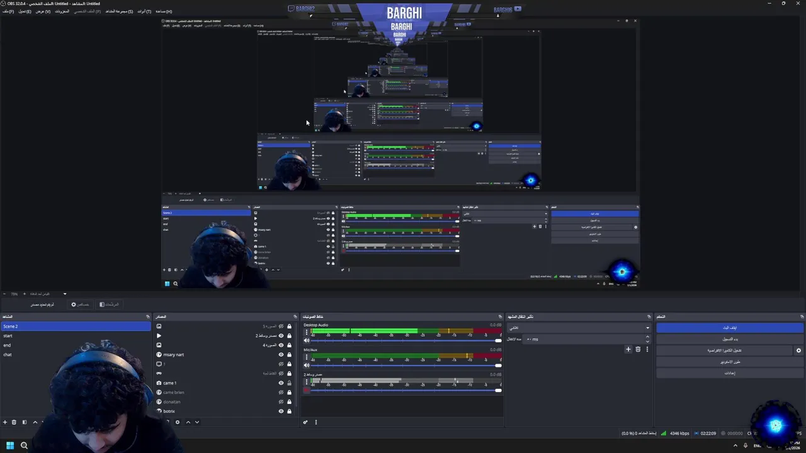806x453 pixels.
Task: Float the Scenes dock with its header icon
Action: 148,316
